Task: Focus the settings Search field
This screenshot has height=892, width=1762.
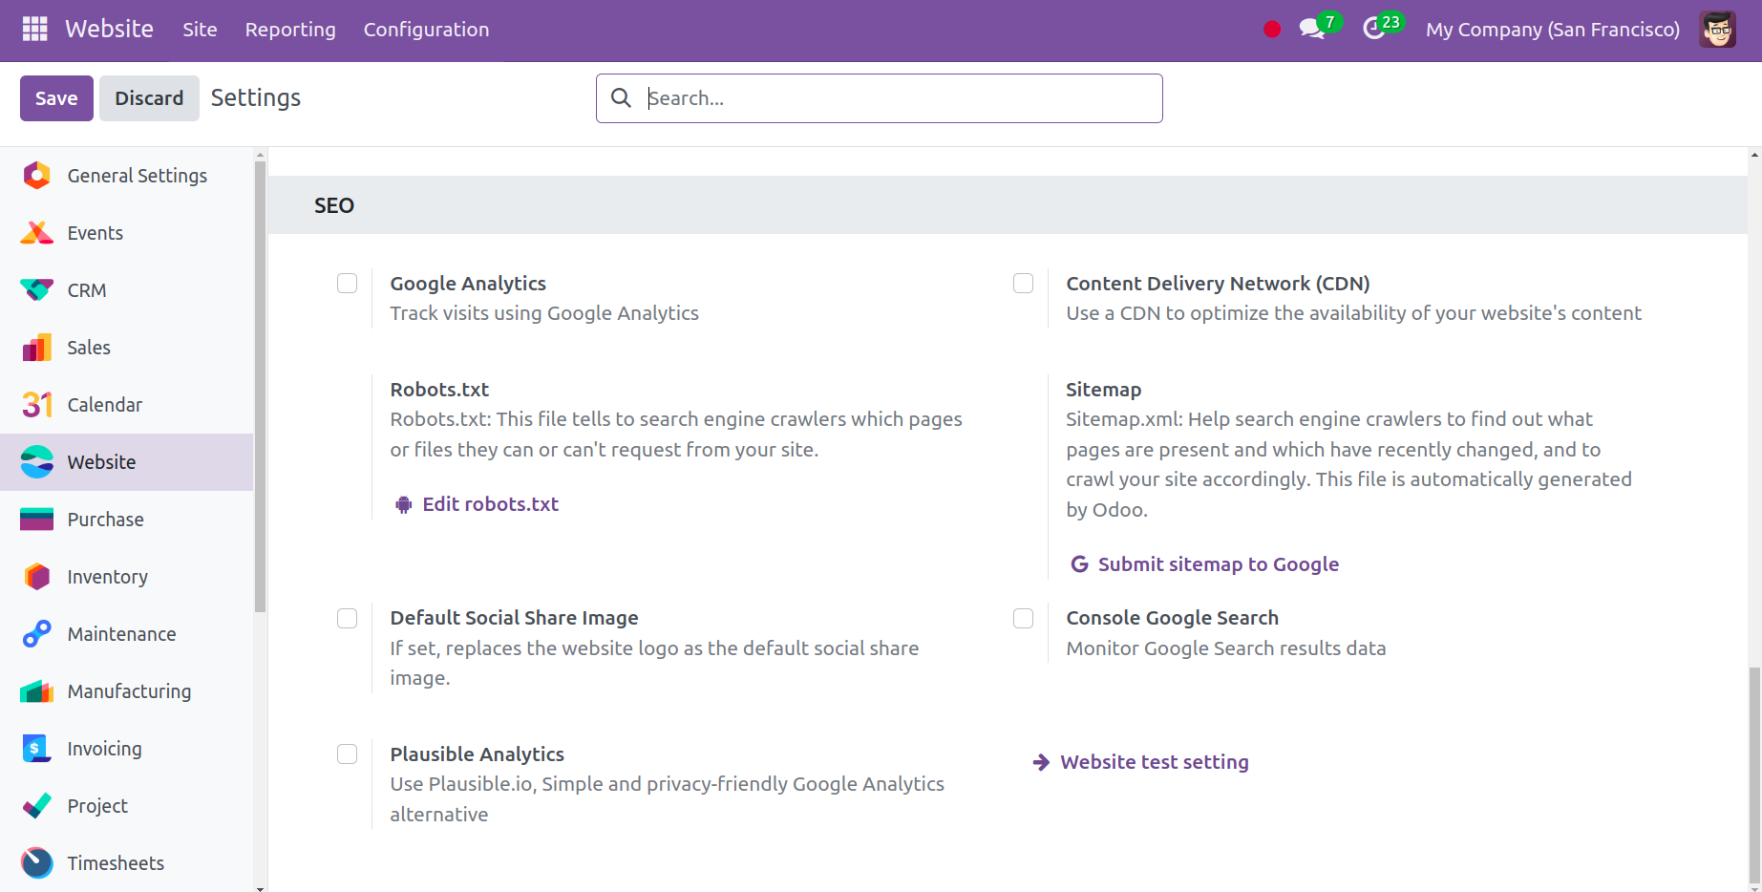Action: pyautogui.click(x=898, y=98)
